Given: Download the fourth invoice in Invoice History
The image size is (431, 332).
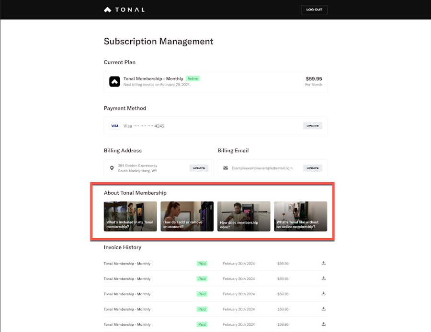Looking at the screenshot, I should [x=324, y=309].
